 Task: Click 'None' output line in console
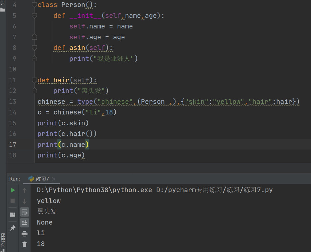[45, 222]
